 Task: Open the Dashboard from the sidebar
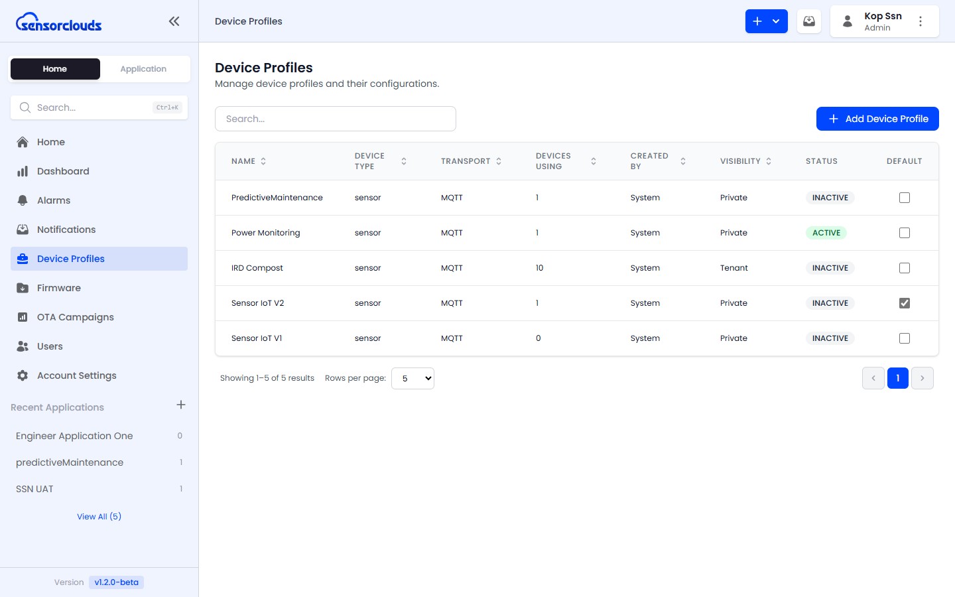[63, 171]
